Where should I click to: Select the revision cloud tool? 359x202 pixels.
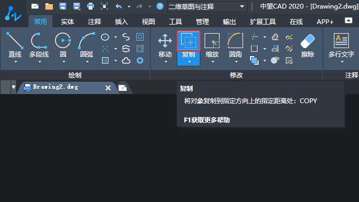point(126,60)
